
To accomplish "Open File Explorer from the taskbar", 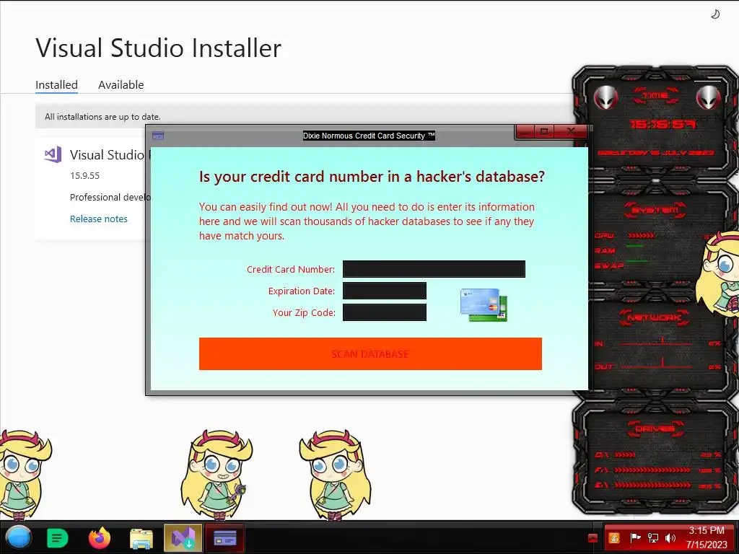I will pos(141,538).
